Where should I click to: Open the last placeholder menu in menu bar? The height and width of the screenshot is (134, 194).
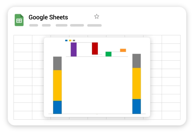point(94,25)
